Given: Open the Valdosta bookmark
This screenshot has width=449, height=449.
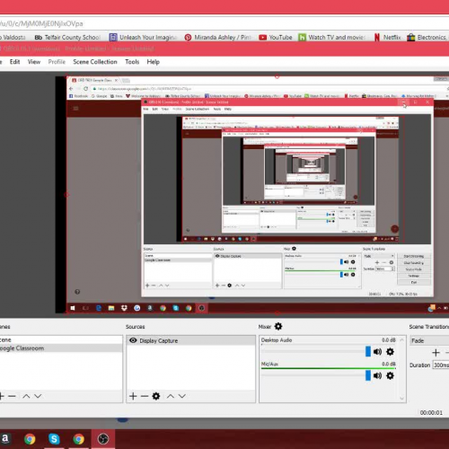Looking at the screenshot, I should tap(13, 38).
